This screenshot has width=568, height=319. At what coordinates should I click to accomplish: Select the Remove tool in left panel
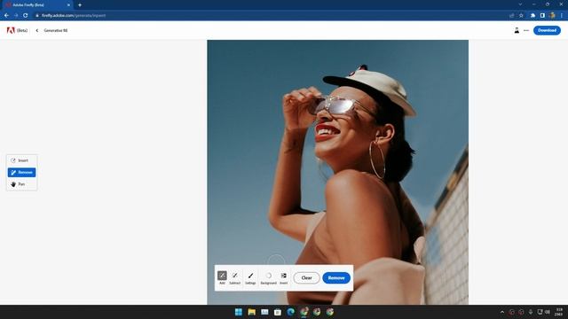click(x=21, y=172)
